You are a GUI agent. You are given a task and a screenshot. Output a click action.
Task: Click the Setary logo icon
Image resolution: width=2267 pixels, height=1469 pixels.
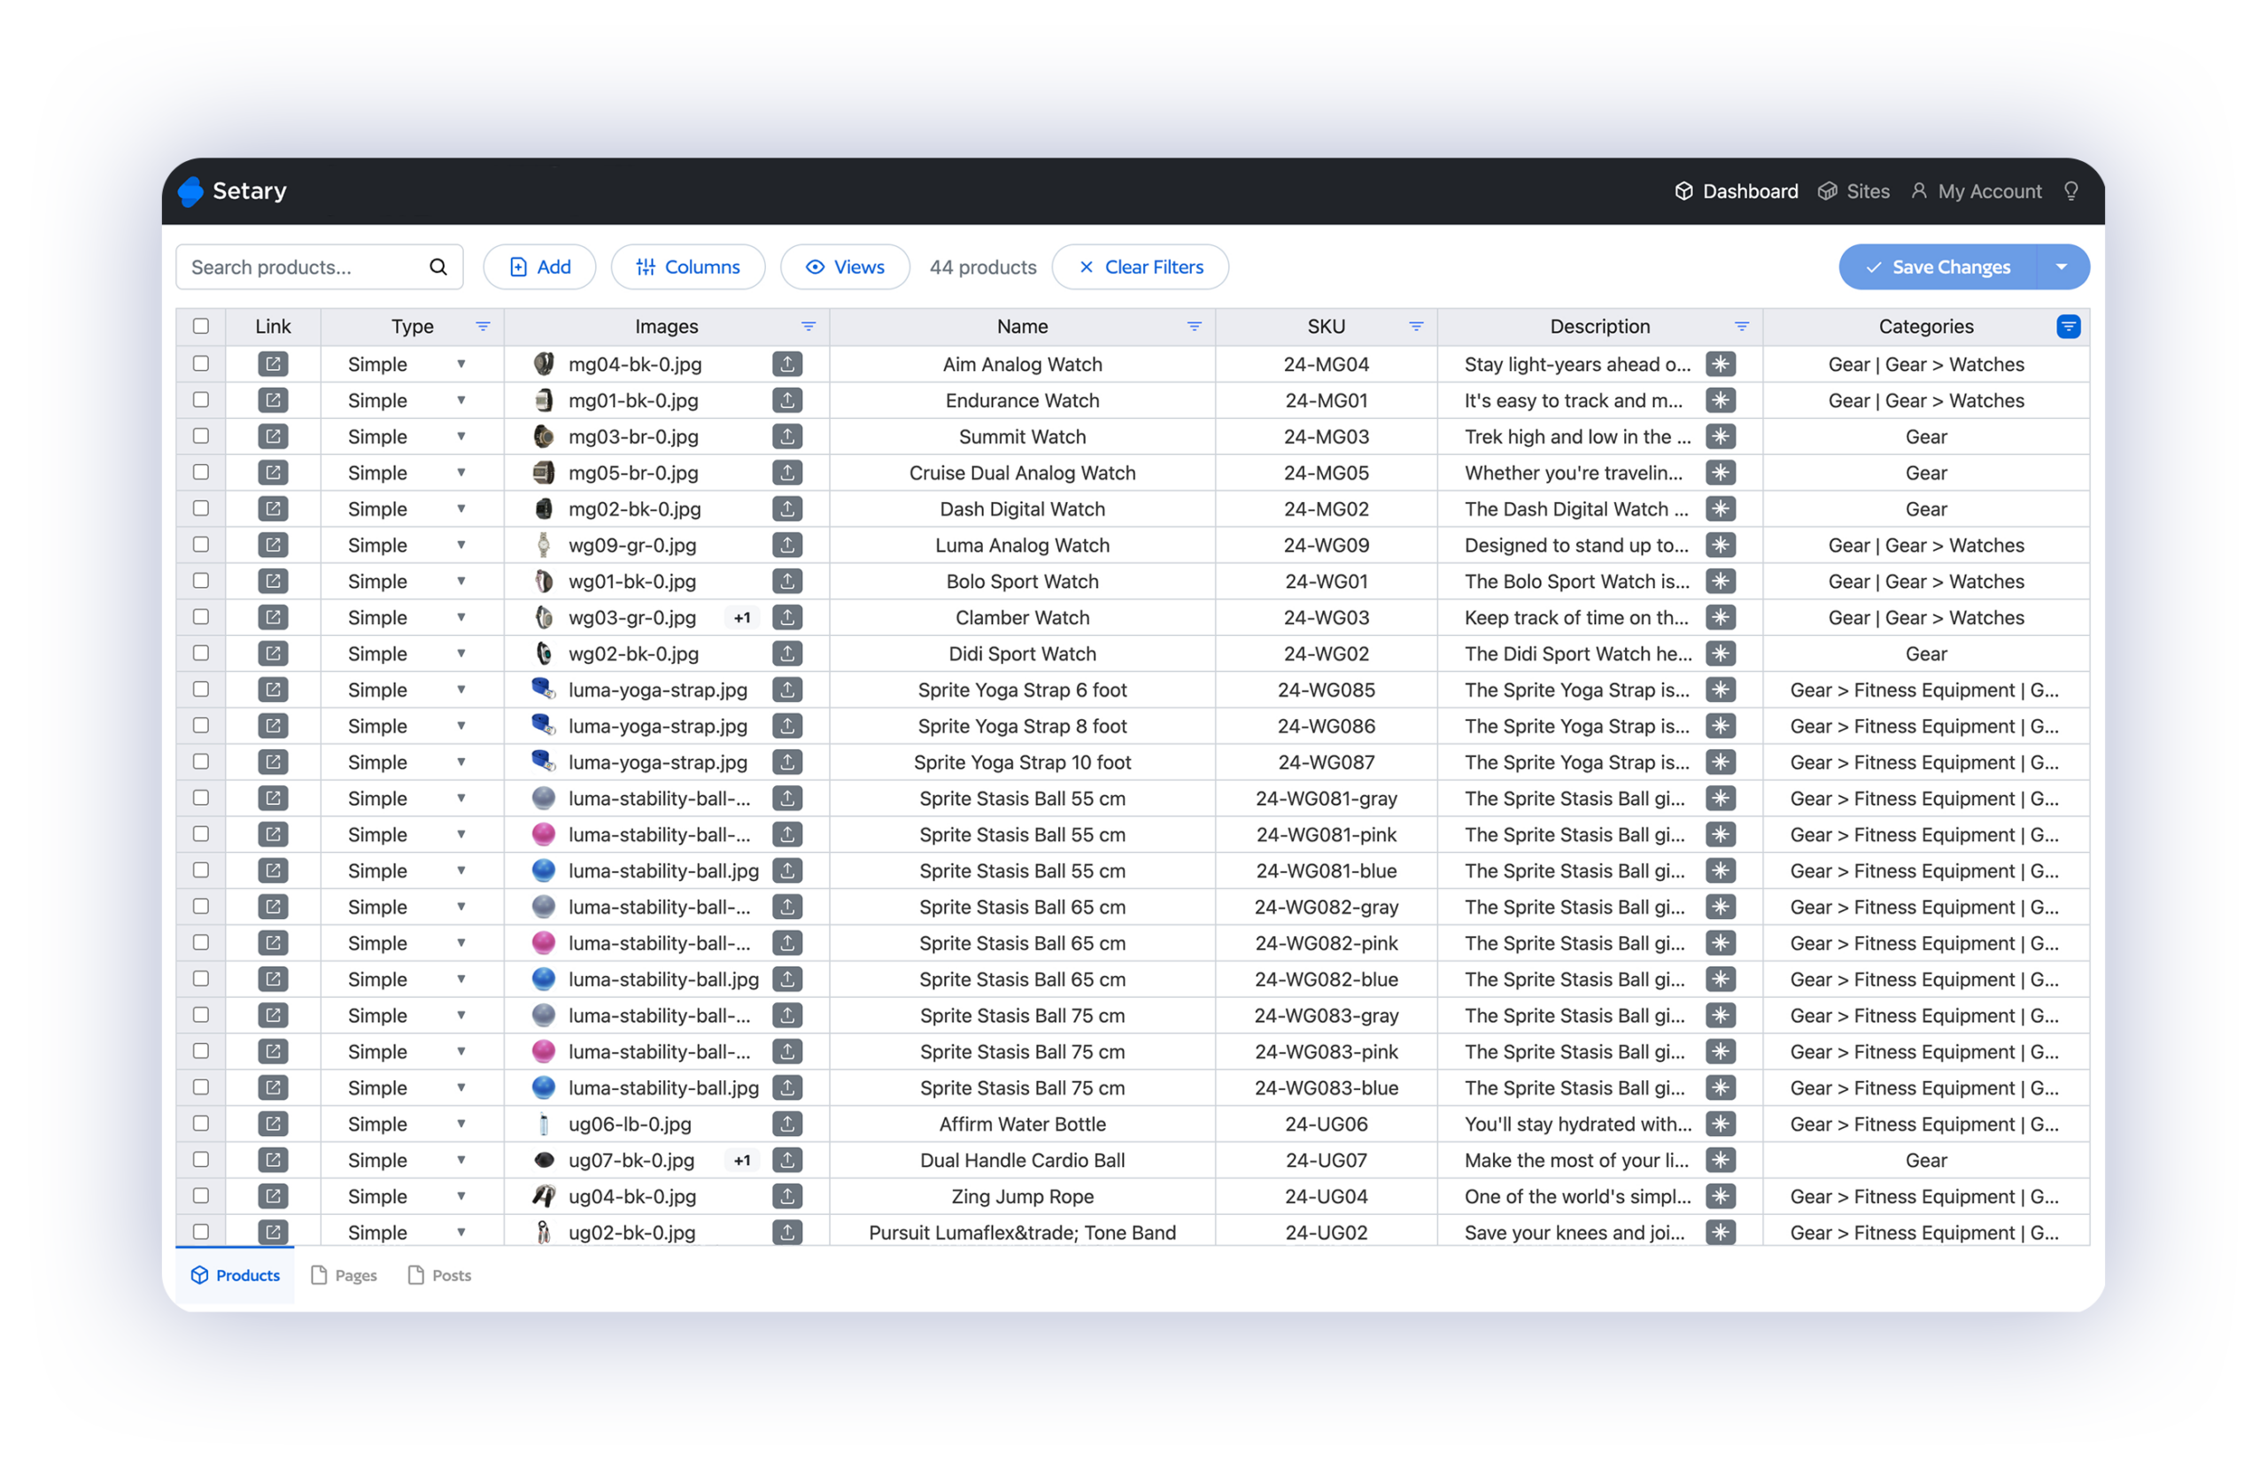[x=190, y=191]
